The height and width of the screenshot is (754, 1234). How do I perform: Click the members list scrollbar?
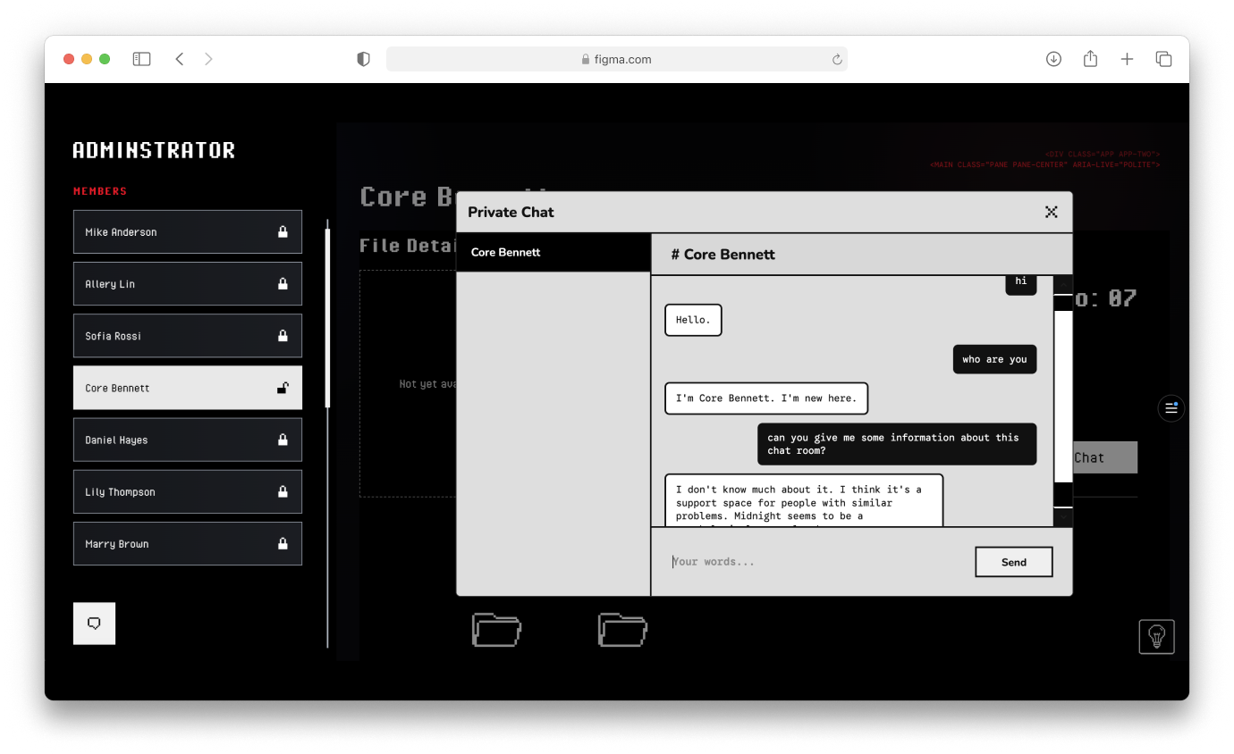[327, 317]
